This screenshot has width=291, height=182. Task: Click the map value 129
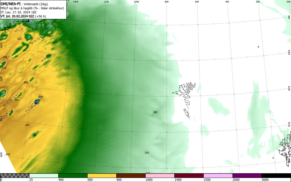[x=147, y=153]
